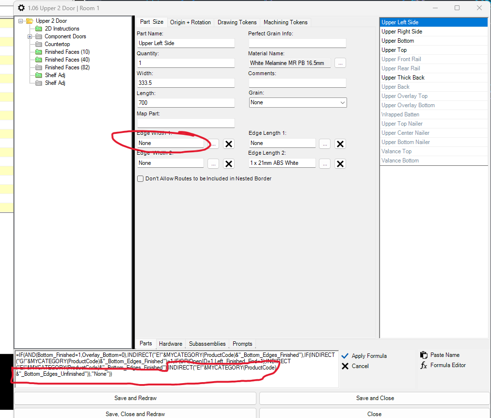Screen dimensions: 491x418
Task: Open the Machining Tokens tab
Action: coord(285,22)
